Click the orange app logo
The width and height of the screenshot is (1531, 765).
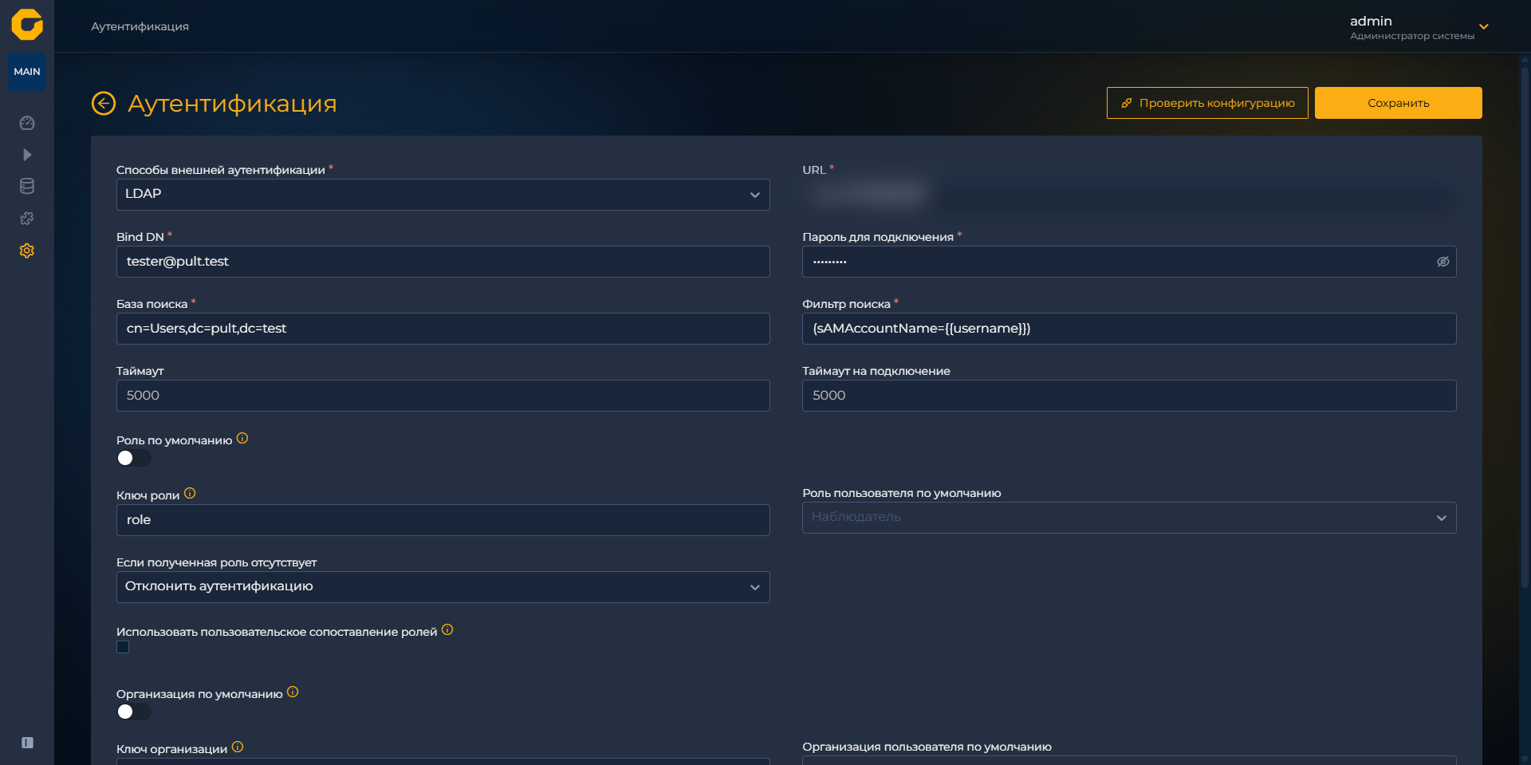click(27, 25)
